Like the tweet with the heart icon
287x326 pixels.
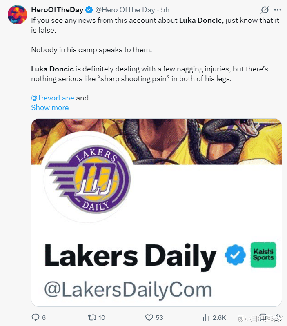[149, 317]
